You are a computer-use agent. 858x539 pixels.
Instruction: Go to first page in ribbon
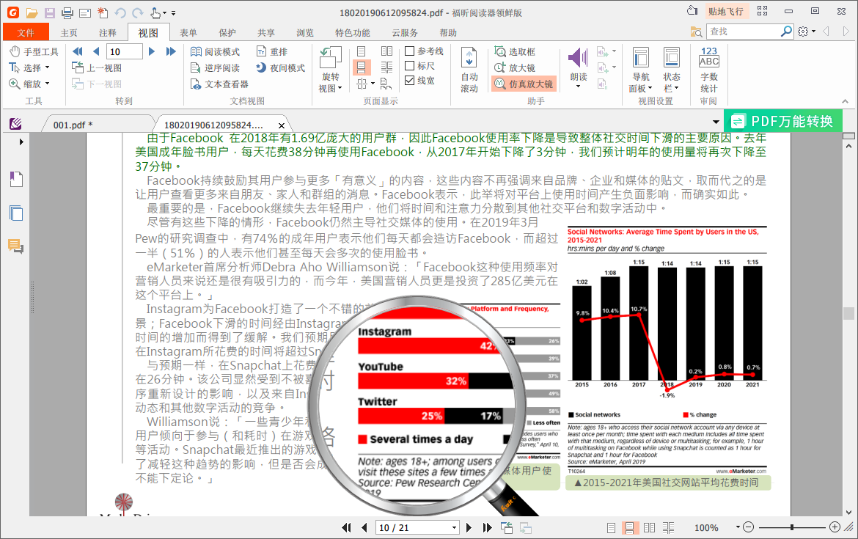[78, 51]
